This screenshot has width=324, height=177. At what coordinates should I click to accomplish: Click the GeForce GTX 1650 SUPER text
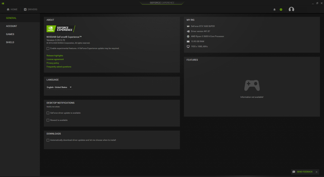pos(203,26)
